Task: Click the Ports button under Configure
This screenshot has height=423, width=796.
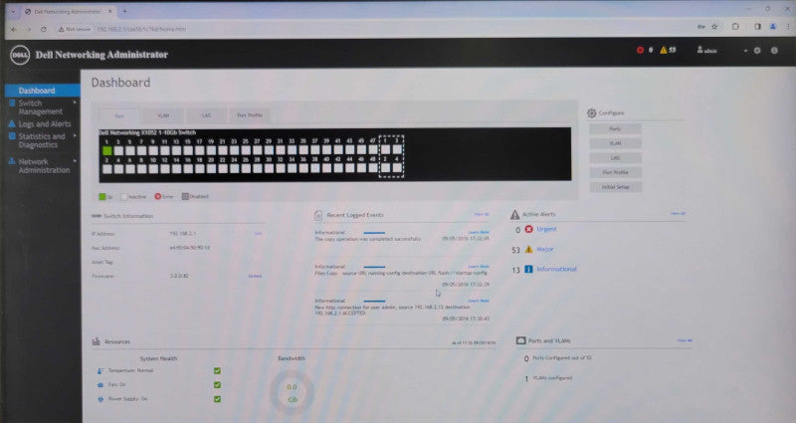Action: tap(615, 129)
